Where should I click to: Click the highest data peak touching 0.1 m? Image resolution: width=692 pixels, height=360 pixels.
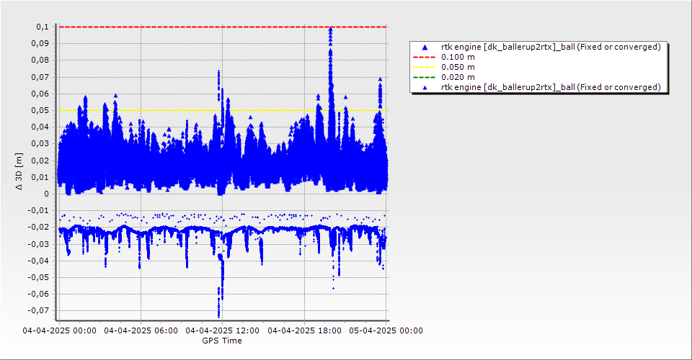pos(330,30)
